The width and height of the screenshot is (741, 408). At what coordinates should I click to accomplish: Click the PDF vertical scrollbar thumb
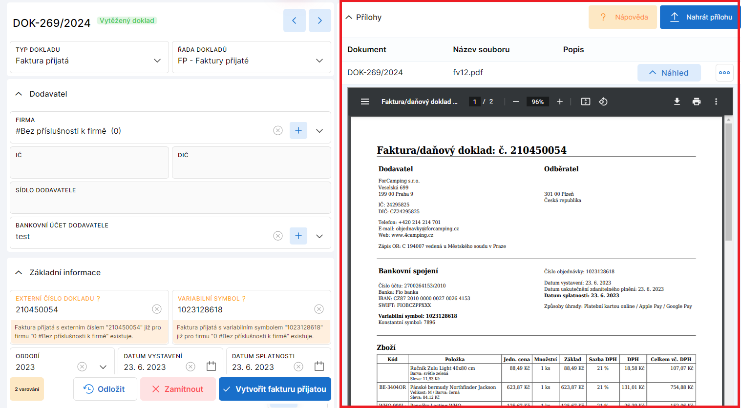click(728, 182)
